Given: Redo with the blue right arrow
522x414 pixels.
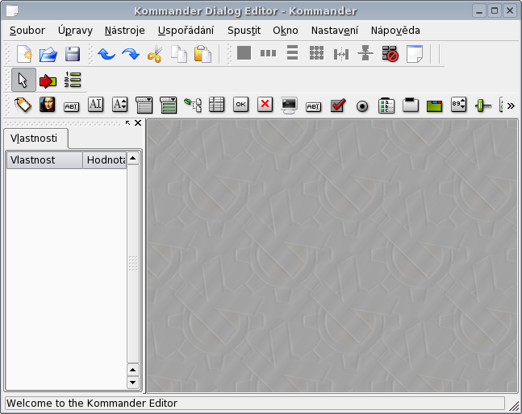Looking at the screenshot, I should click(131, 54).
